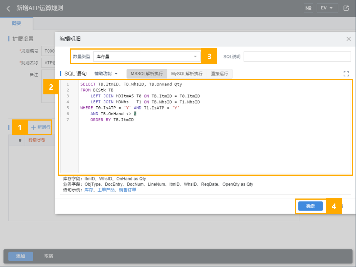Open the 销售订单 sample statement link

pyautogui.click(x=128, y=190)
